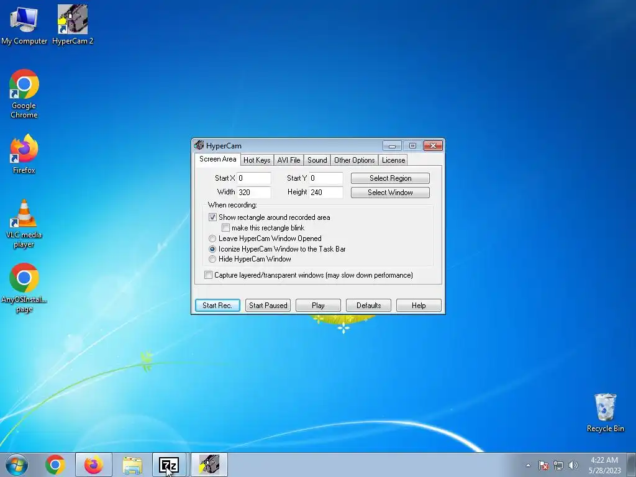This screenshot has height=477, width=636.
Task: Select Iconize HyperCam Window to Task Bar
Action: [212, 249]
